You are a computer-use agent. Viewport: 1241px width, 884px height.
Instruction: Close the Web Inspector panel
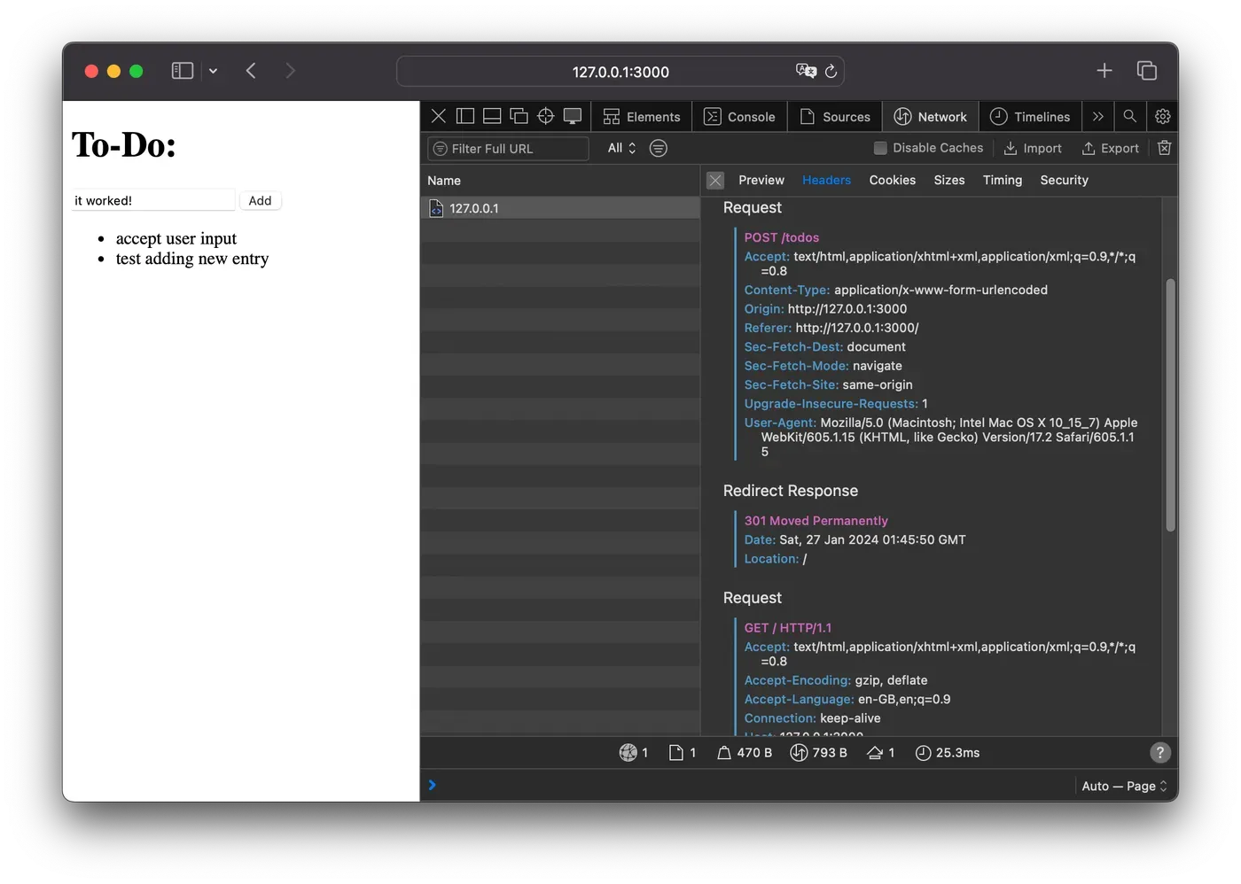click(438, 116)
